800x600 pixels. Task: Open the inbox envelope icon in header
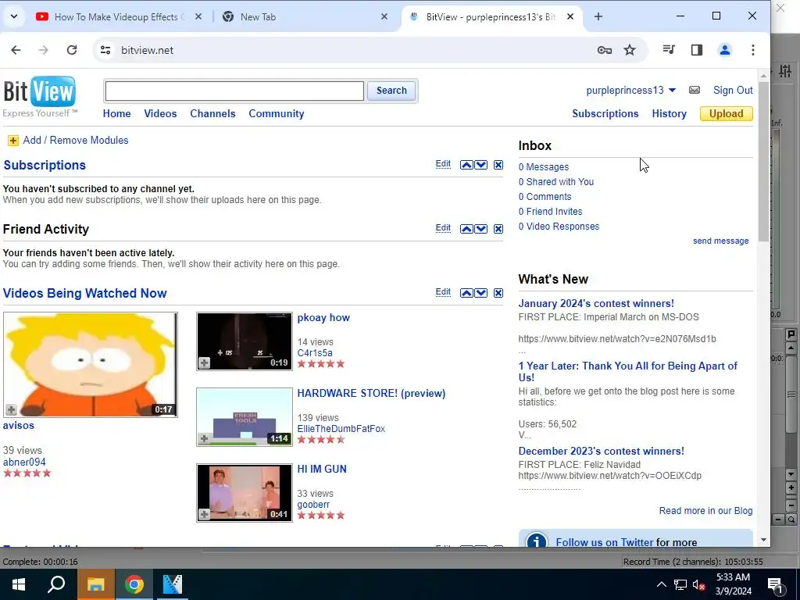tap(694, 91)
